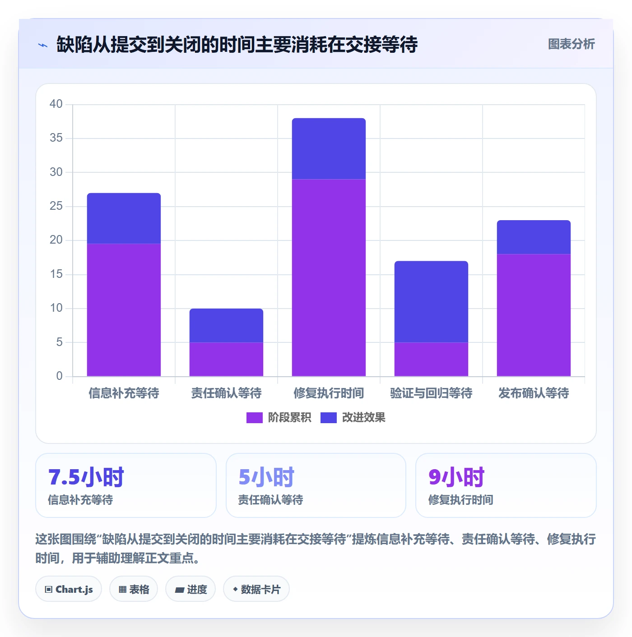Select the 5小时 责任确认等待 card
The height and width of the screenshot is (637, 632).
pos(316,485)
